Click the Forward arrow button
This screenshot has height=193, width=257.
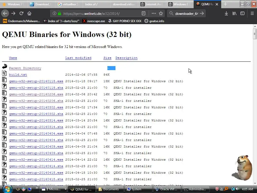click(x=13, y=14)
